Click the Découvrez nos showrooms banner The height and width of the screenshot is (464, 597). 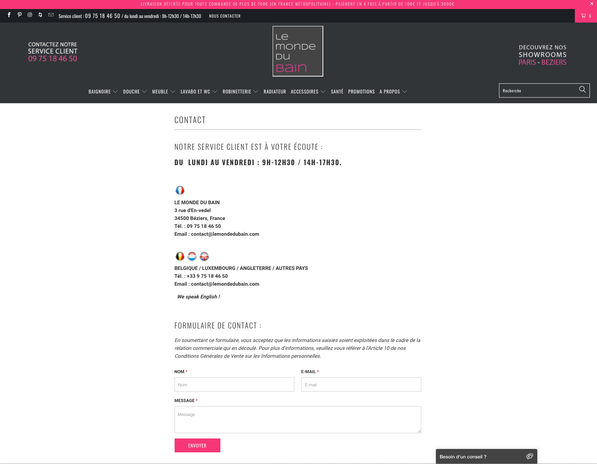543,55
